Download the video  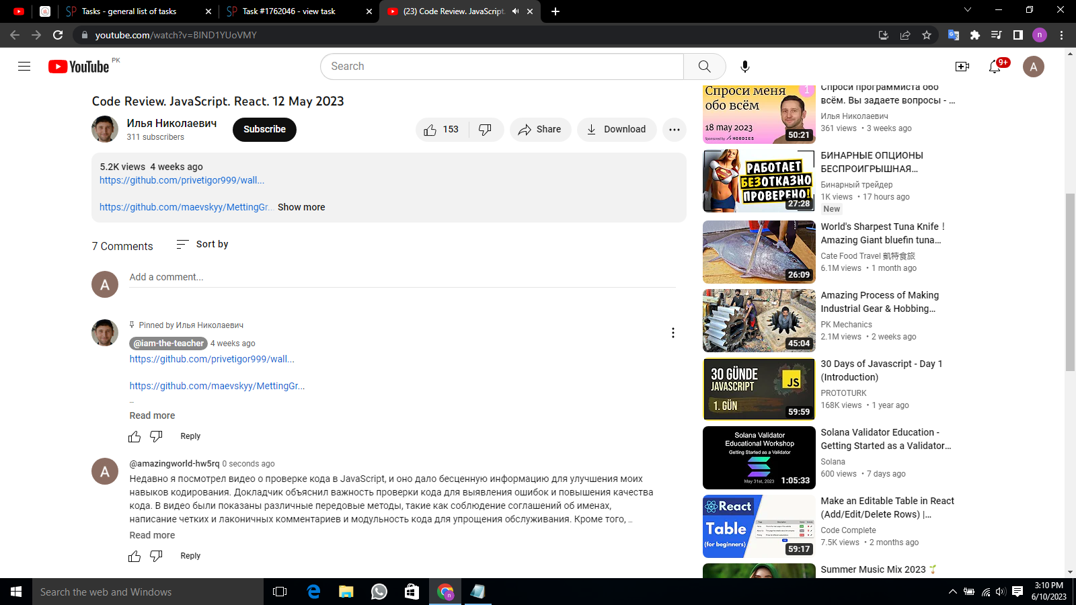pos(617,130)
